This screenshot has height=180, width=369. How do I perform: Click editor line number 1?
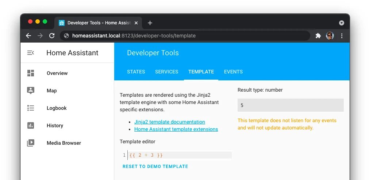coord(124,155)
